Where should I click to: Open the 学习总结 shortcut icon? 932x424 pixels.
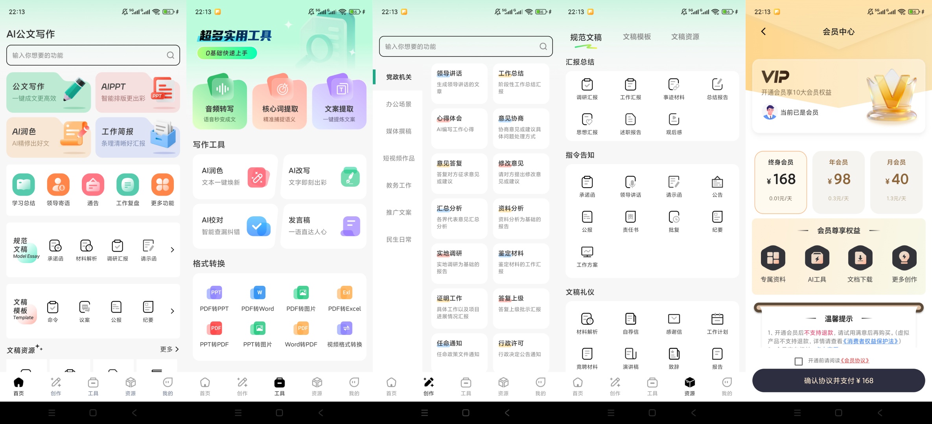pyautogui.click(x=24, y=185)
